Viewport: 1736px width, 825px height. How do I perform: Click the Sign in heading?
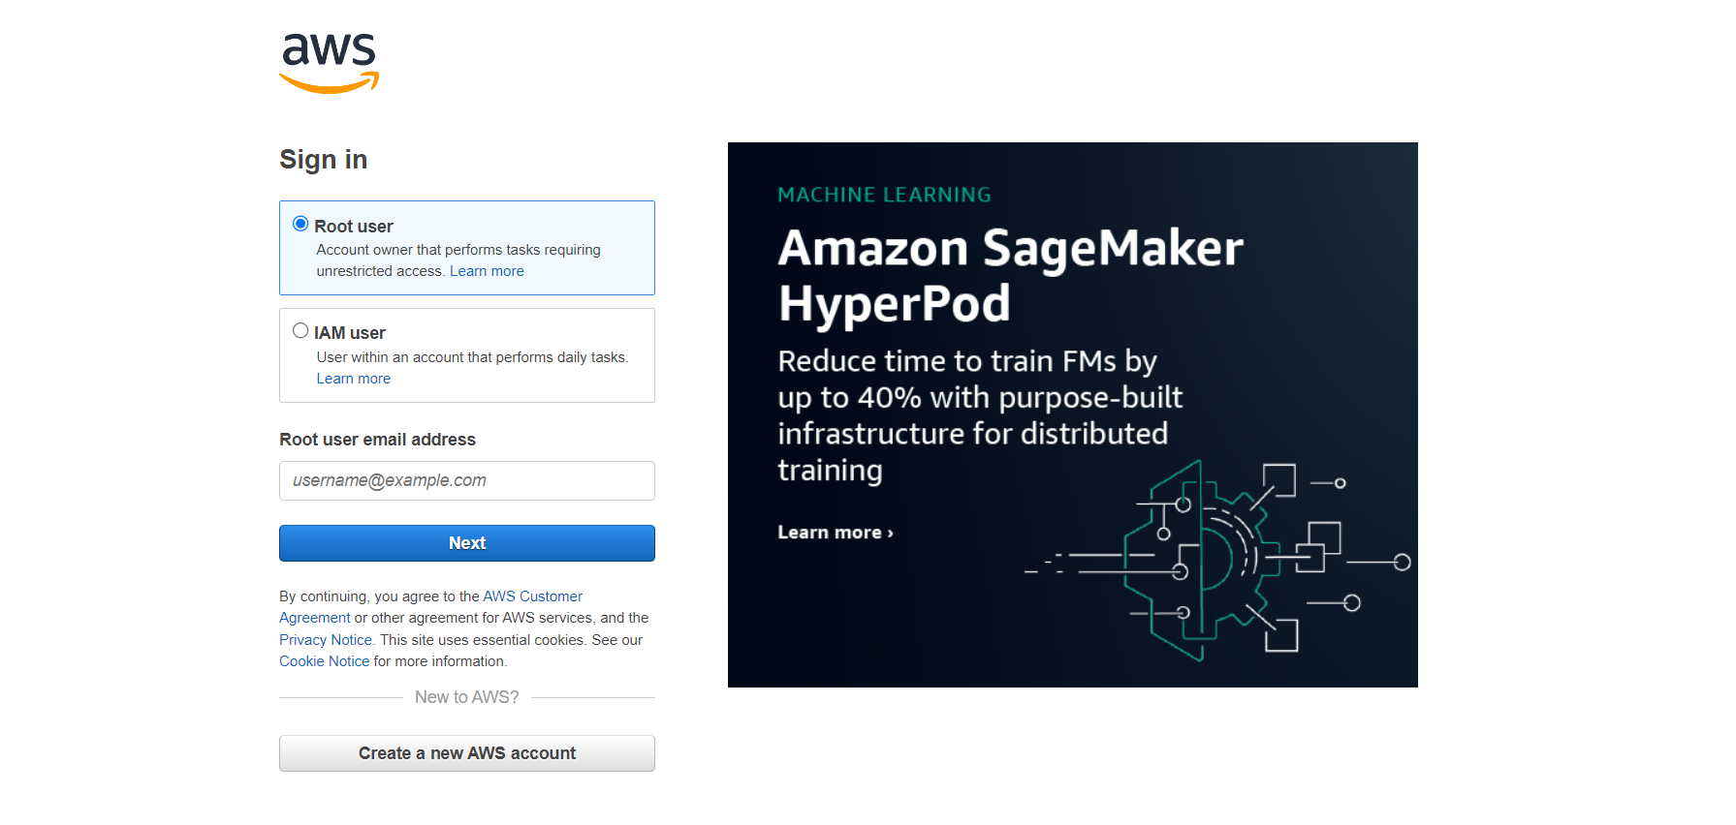[324, 160]
